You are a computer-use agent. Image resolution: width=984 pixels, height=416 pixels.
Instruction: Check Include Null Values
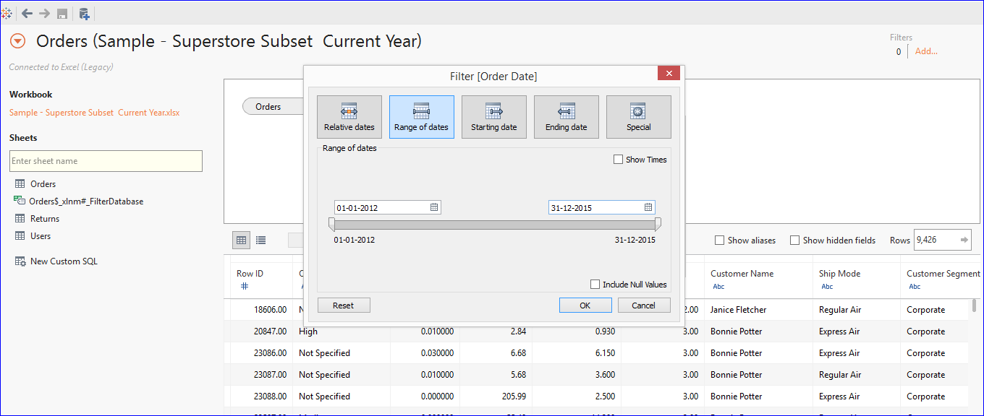595,284
